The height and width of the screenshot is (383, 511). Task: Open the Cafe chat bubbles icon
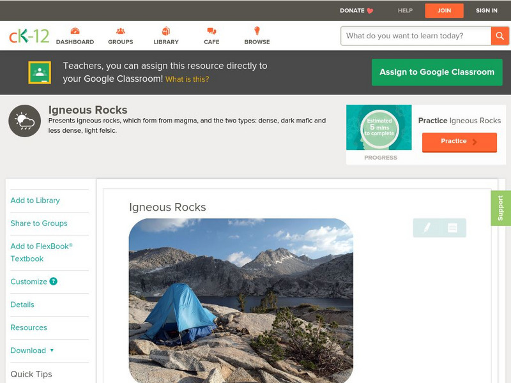pos(211,31)
